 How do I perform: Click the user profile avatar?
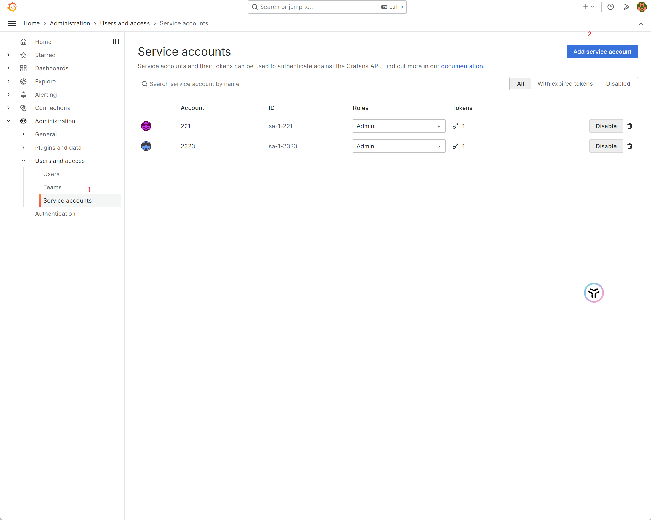pos(642,7)
